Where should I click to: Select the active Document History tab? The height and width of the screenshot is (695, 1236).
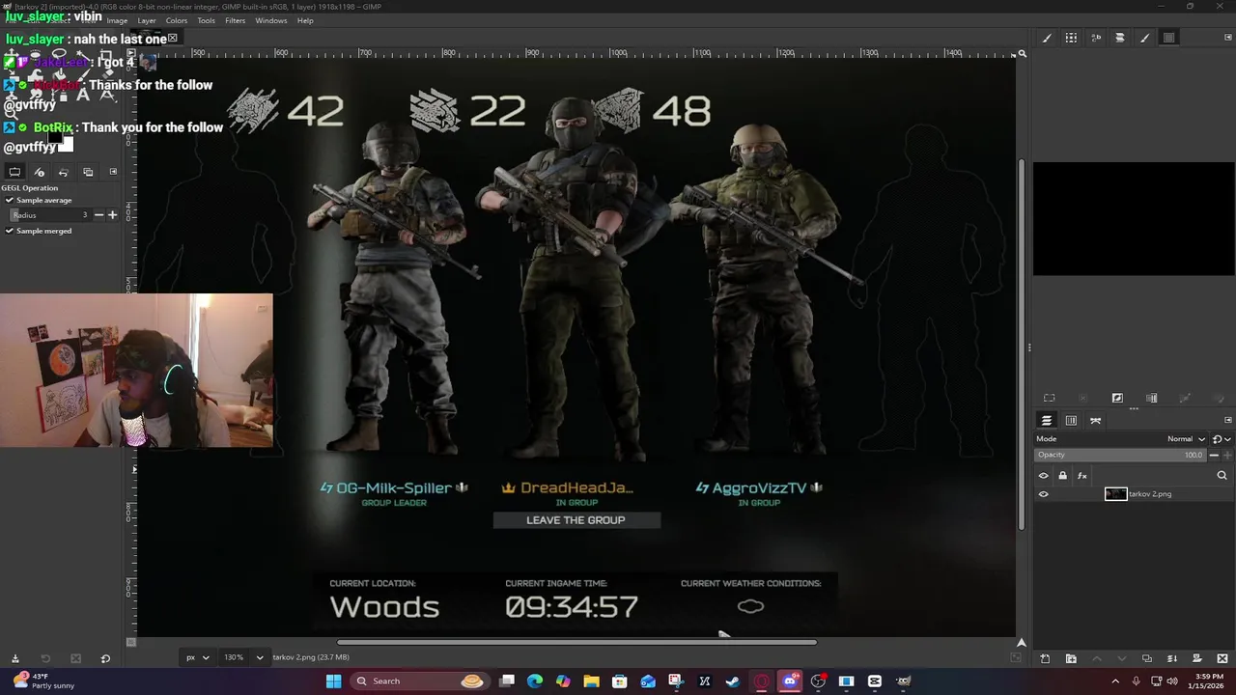point(1168,38)
